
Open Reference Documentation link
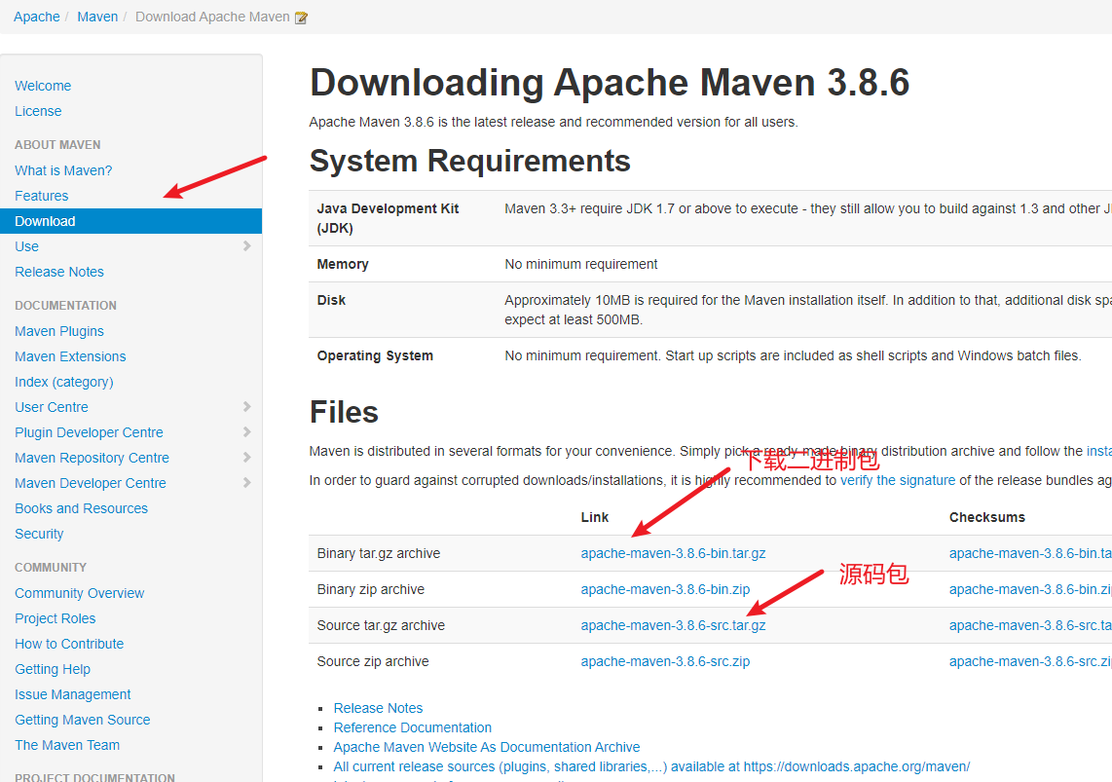pos(413,728)
